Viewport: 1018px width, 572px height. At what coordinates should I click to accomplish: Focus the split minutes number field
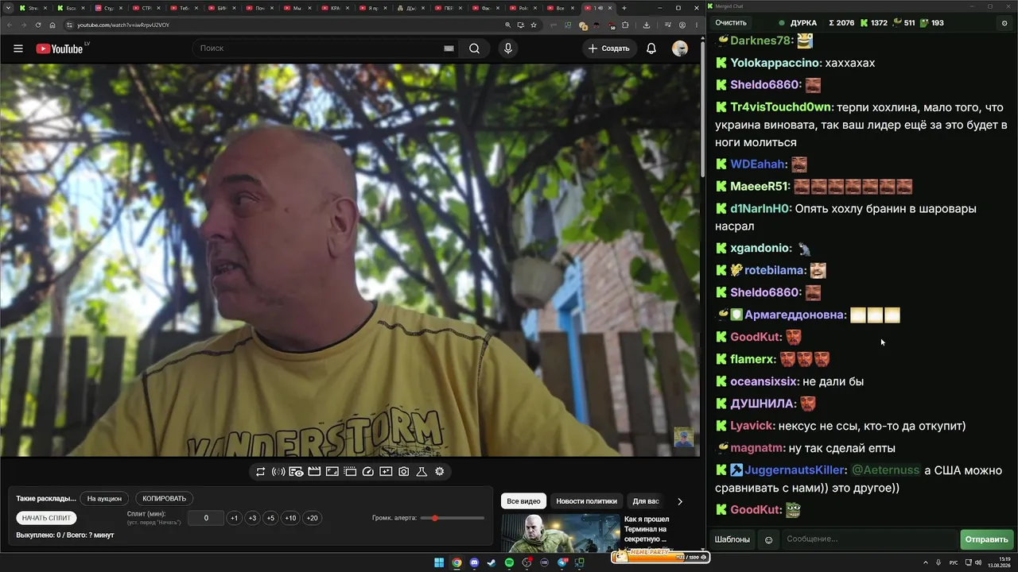point(206,518)
